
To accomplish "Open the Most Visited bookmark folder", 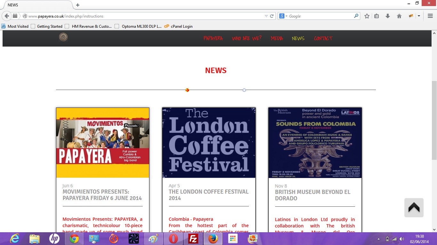I will click(15, 26).
